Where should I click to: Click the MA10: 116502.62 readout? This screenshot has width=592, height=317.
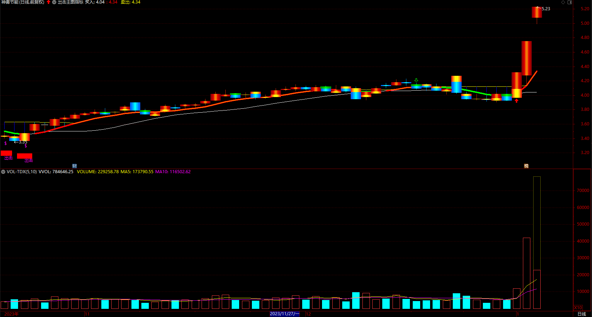pyautogui.click(x=173, y=172)
